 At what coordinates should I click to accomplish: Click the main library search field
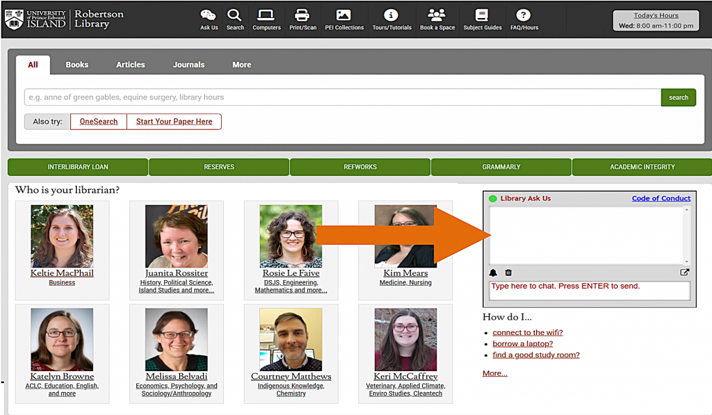tap(341, 97)
